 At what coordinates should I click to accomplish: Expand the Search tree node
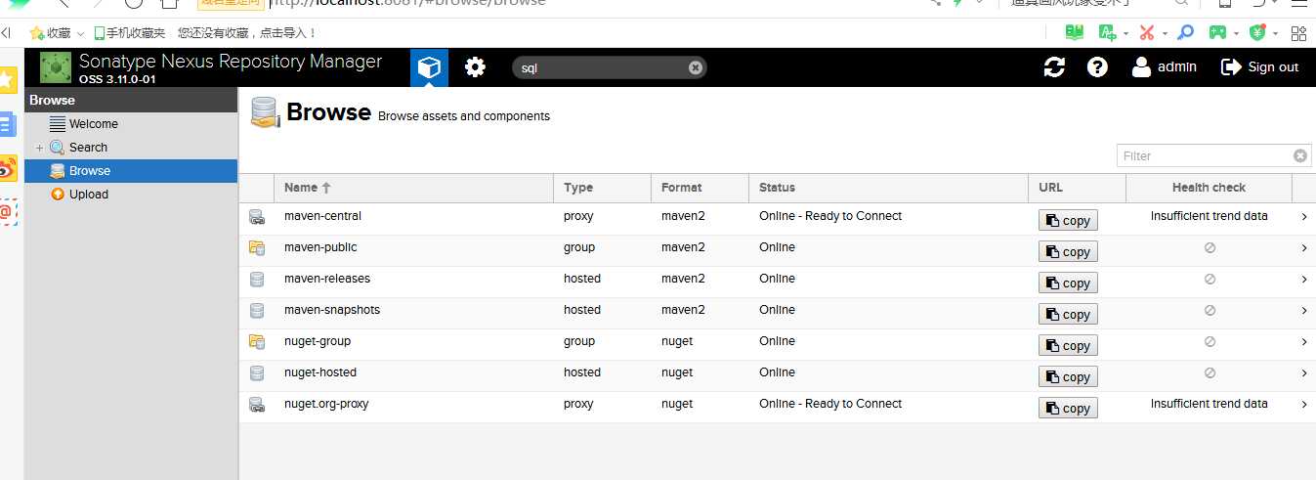point(39,148)
